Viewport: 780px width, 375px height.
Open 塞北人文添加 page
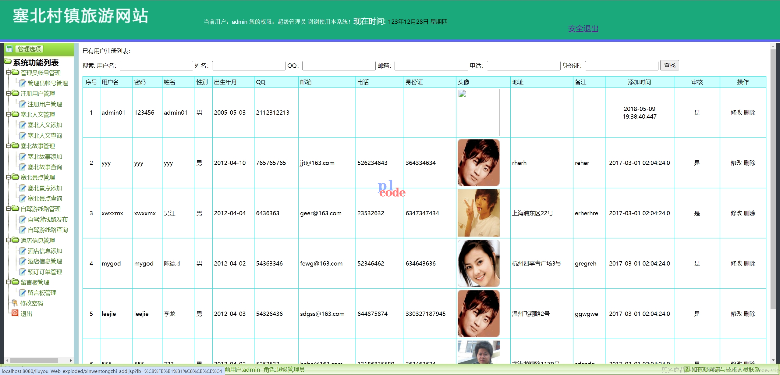[x=45, y=125]
